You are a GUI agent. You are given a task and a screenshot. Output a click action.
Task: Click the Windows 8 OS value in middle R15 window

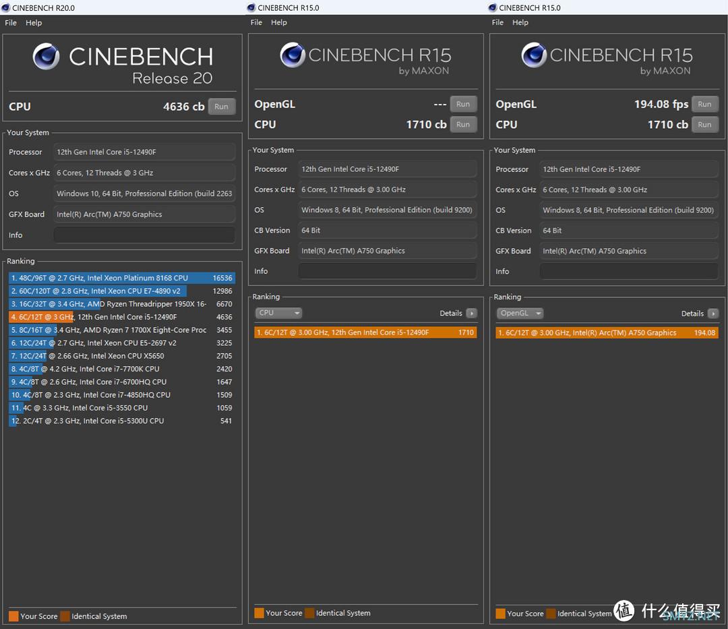tap(387, 210)
